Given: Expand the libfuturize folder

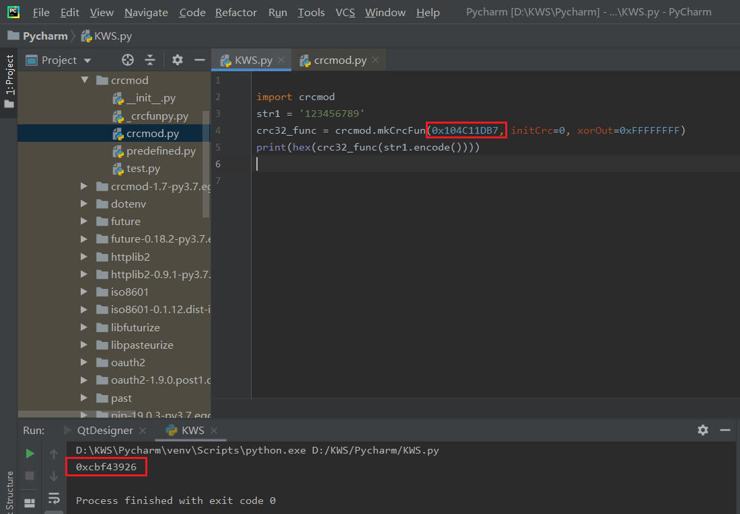Looking at the screenshot, I should pos(84,327).
